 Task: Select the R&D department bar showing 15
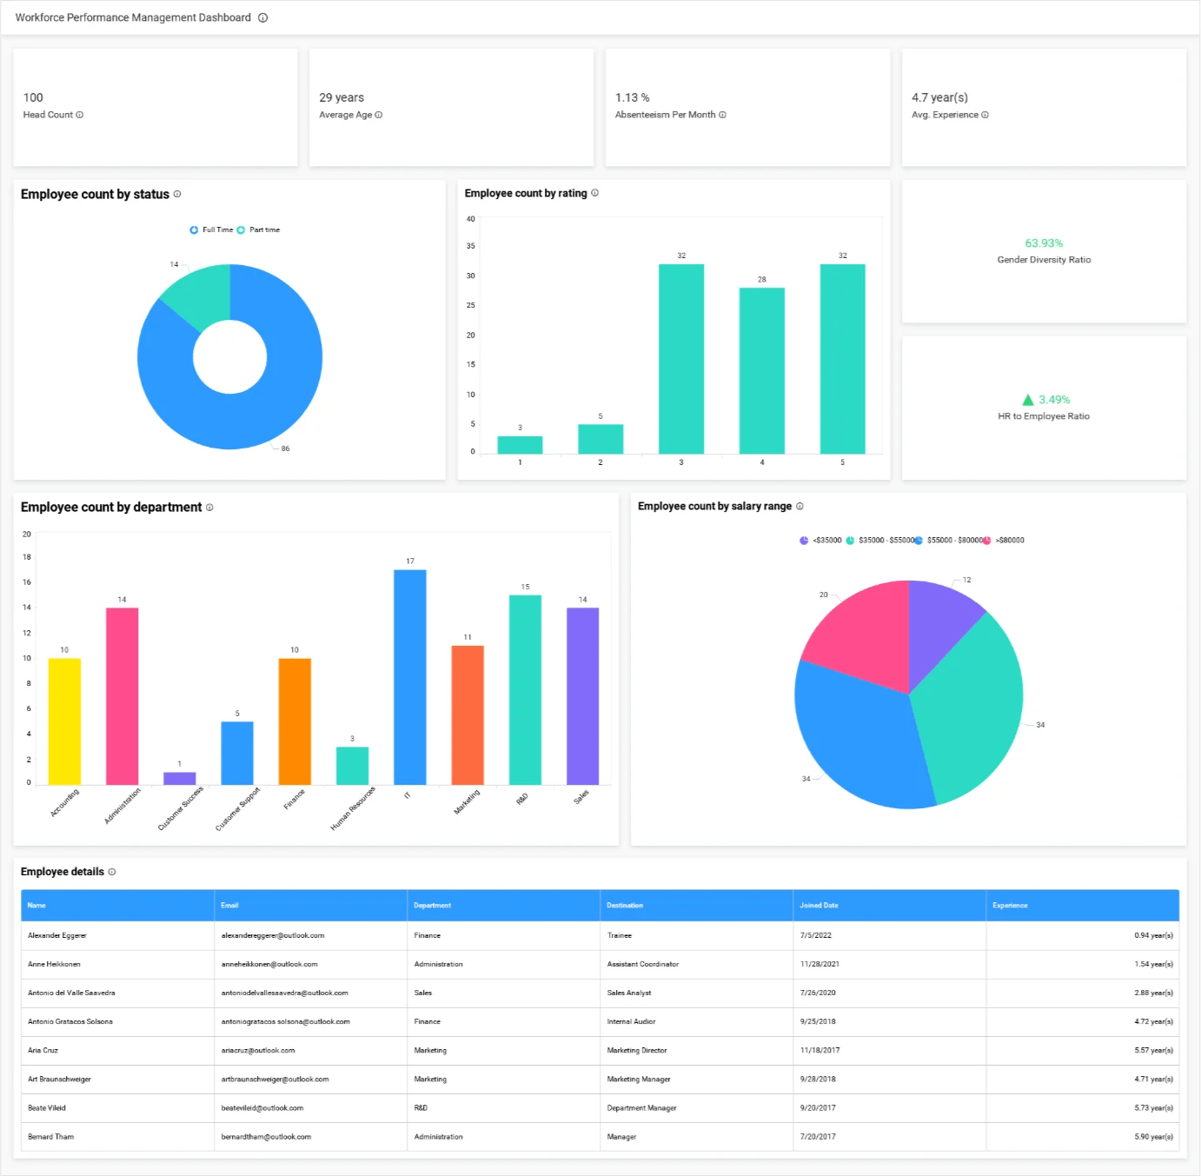526,690
